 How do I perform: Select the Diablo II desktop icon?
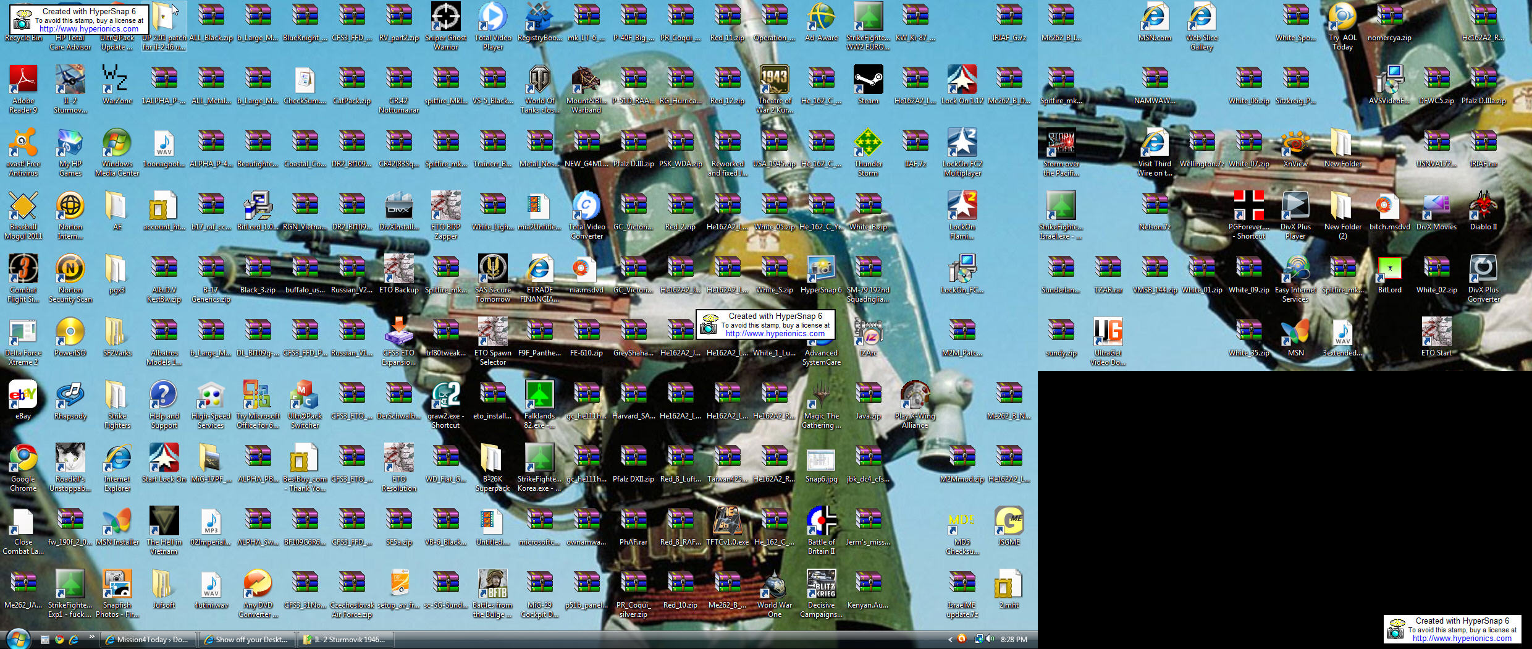(x=1484, y=211)
